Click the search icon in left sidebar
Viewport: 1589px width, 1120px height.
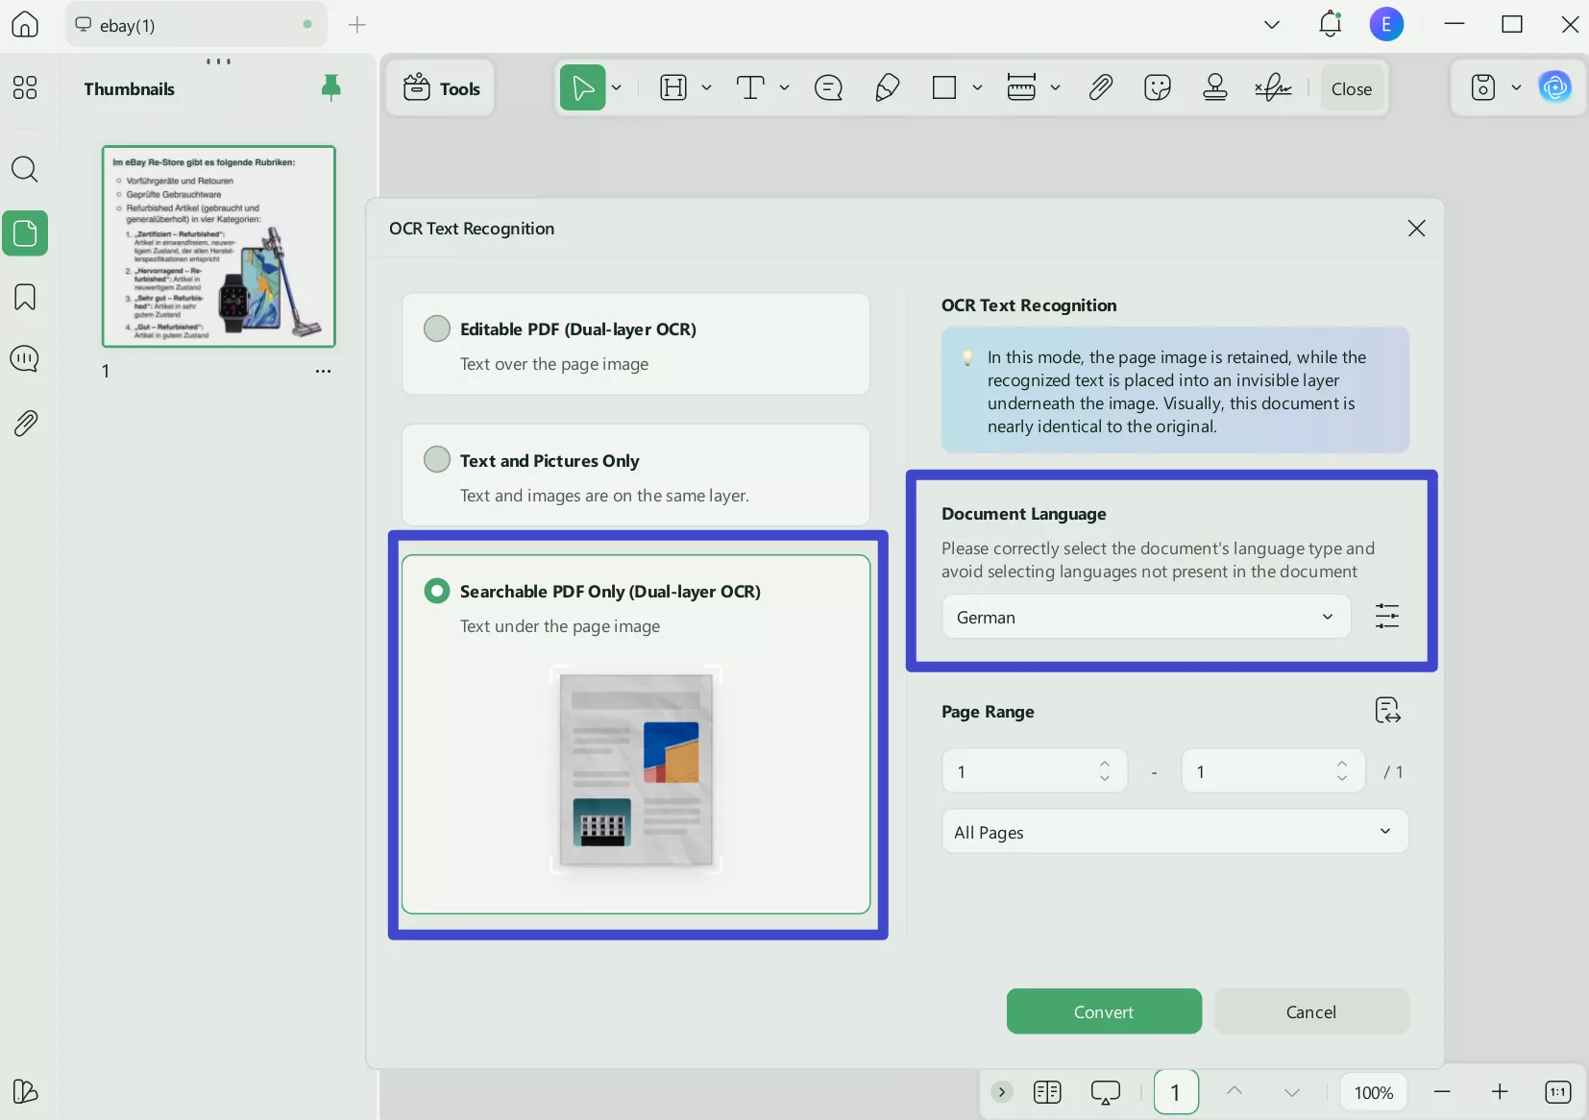click(25, 170)
